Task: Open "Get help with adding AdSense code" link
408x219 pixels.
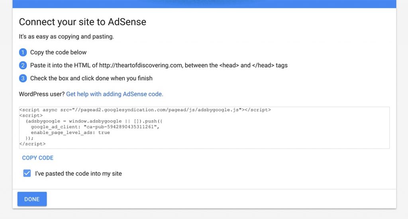Action: [x=114, y=94]
